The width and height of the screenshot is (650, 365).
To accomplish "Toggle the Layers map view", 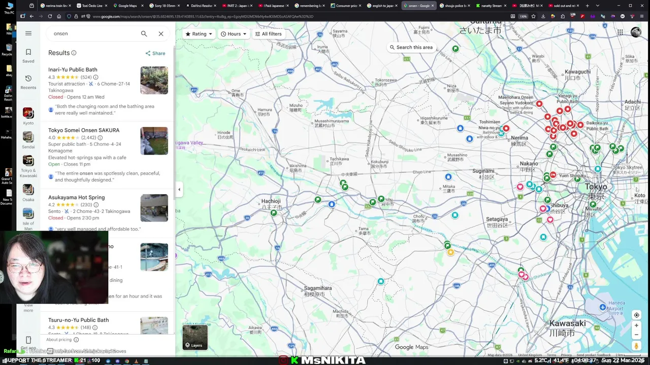I will tap(195, 337).
